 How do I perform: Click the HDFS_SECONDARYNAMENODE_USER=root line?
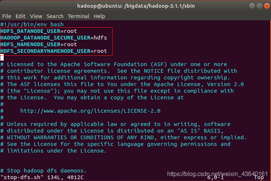(54, 51)
